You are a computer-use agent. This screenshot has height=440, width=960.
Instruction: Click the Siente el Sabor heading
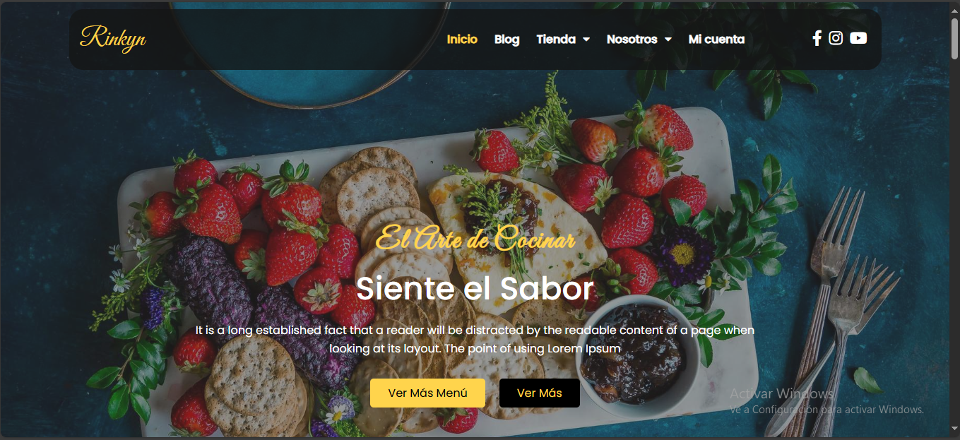475,288
